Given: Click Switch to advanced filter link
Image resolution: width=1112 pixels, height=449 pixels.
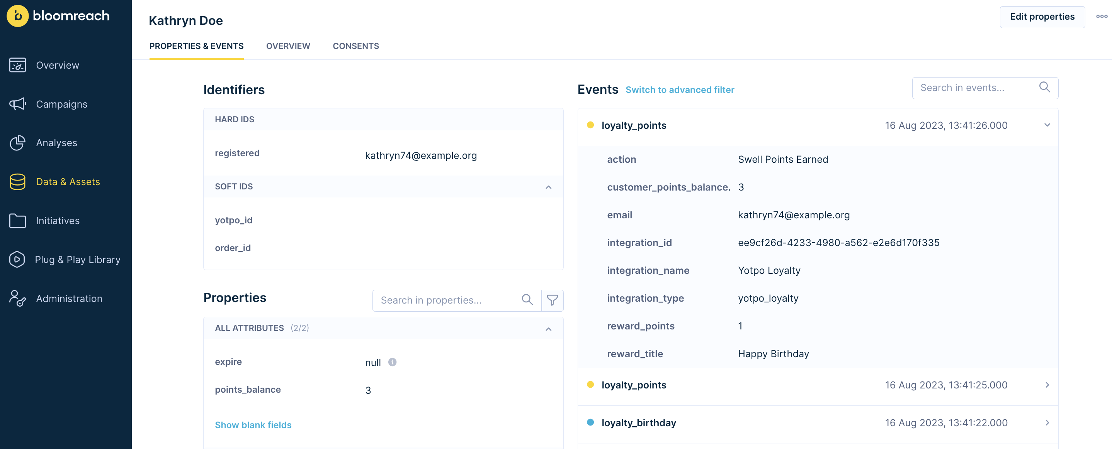Looking at the screenshot, I should (680, 89).
